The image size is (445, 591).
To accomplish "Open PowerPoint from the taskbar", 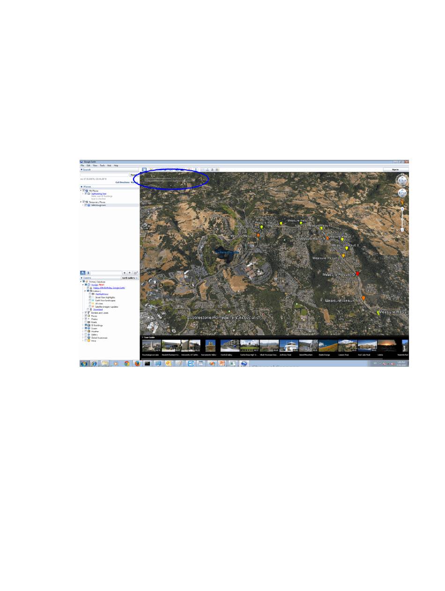I will click(222, 363).
